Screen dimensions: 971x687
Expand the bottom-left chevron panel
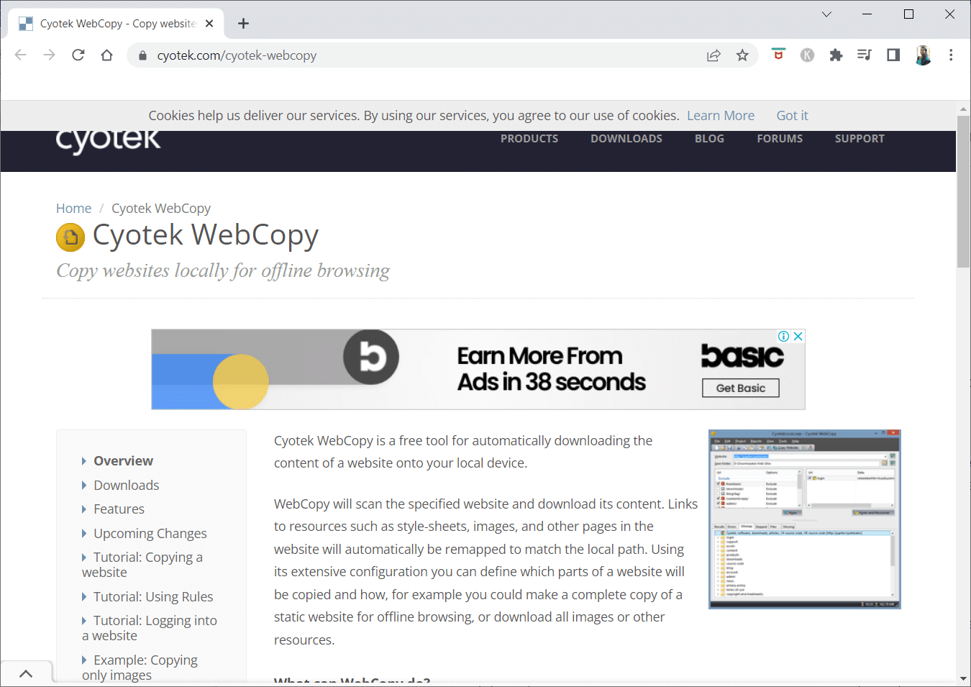[x=26, y=674]
